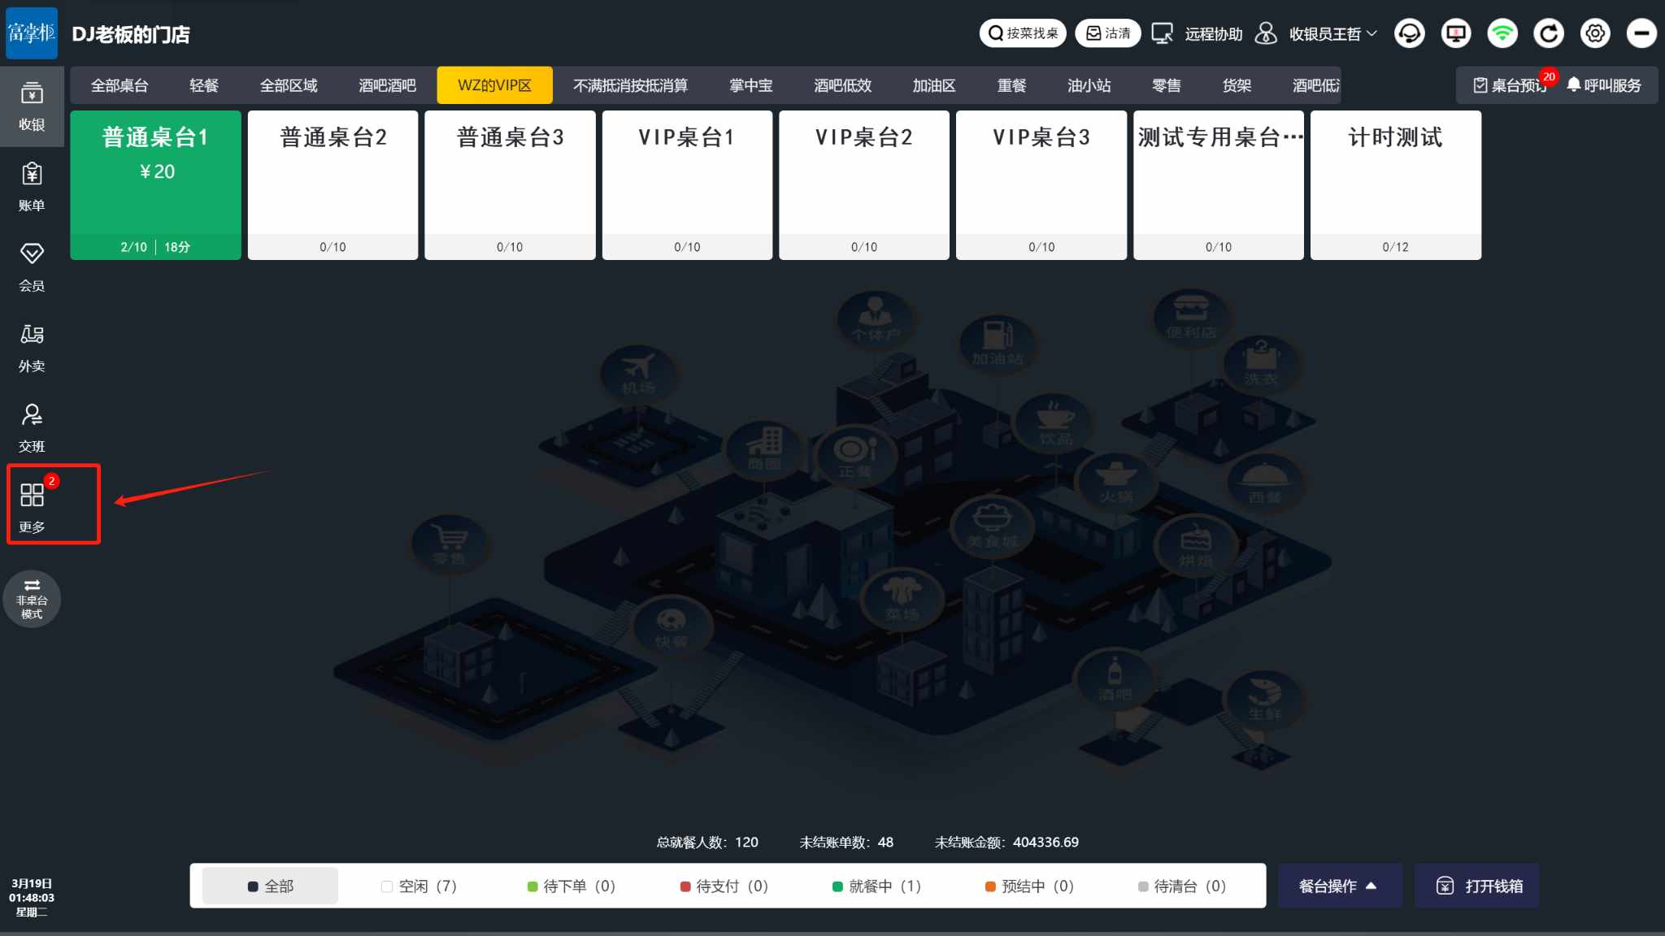
Task: Expand the 收银员王哲 cashier dropdown
Action: 1316,33
